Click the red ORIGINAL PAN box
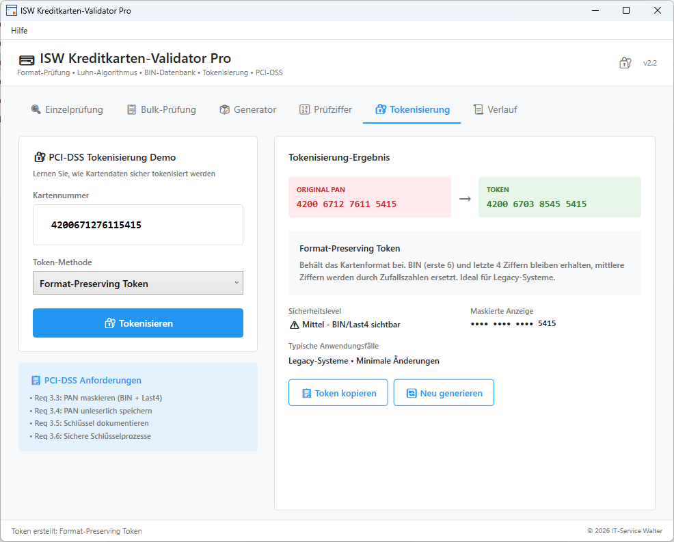 [369, 197]
